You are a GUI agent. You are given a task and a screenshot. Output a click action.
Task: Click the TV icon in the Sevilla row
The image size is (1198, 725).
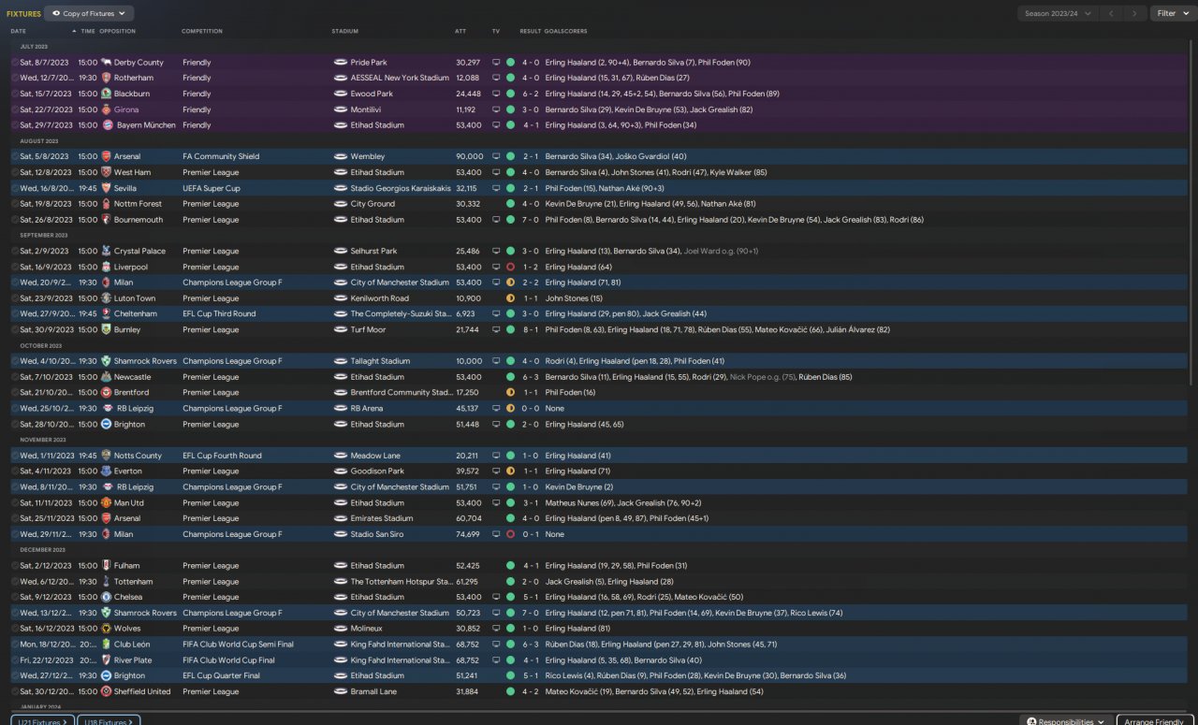point(496,188)
